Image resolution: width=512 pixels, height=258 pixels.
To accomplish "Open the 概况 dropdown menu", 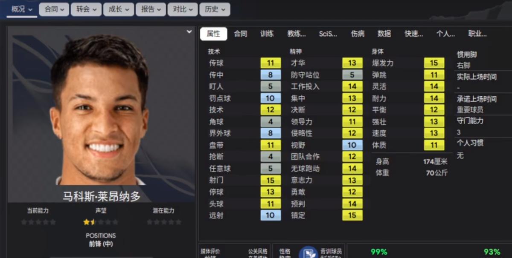I will coord(21,9).
